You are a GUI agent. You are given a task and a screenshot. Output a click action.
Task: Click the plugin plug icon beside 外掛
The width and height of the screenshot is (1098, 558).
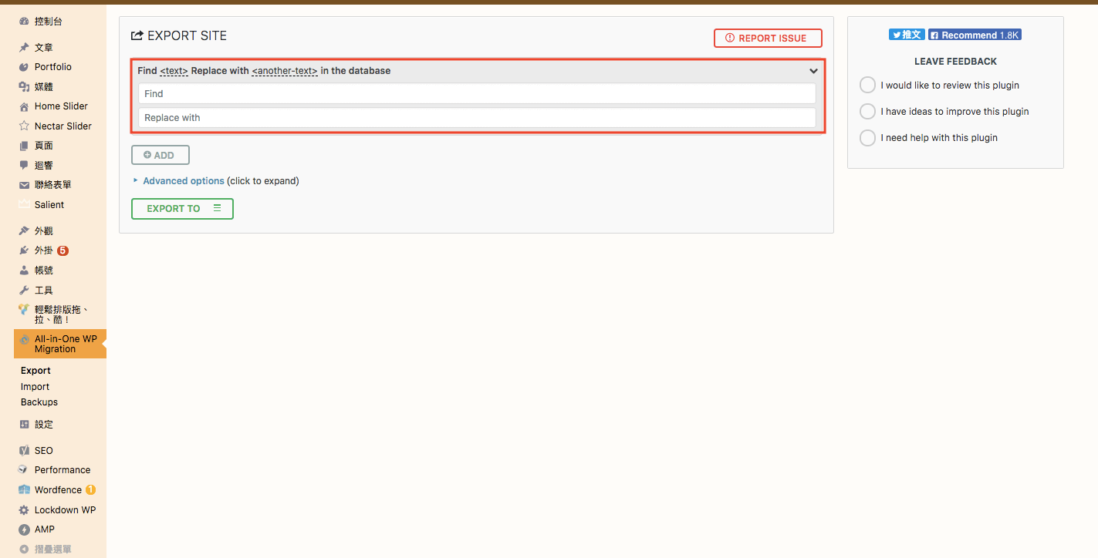24,250
